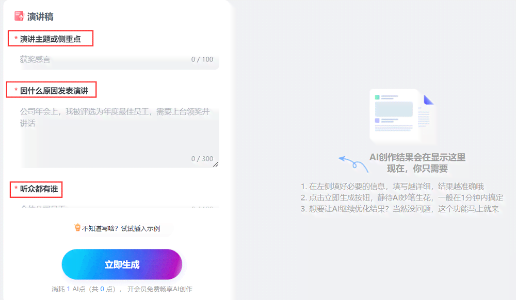This screenshot has height=300, width=516.
Task: Click 试试插入示例 link
Action: tap(140, 229)
